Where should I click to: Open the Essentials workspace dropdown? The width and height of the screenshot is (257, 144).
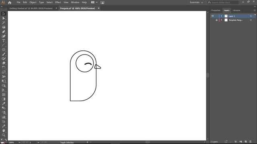(x=196, y=2)
